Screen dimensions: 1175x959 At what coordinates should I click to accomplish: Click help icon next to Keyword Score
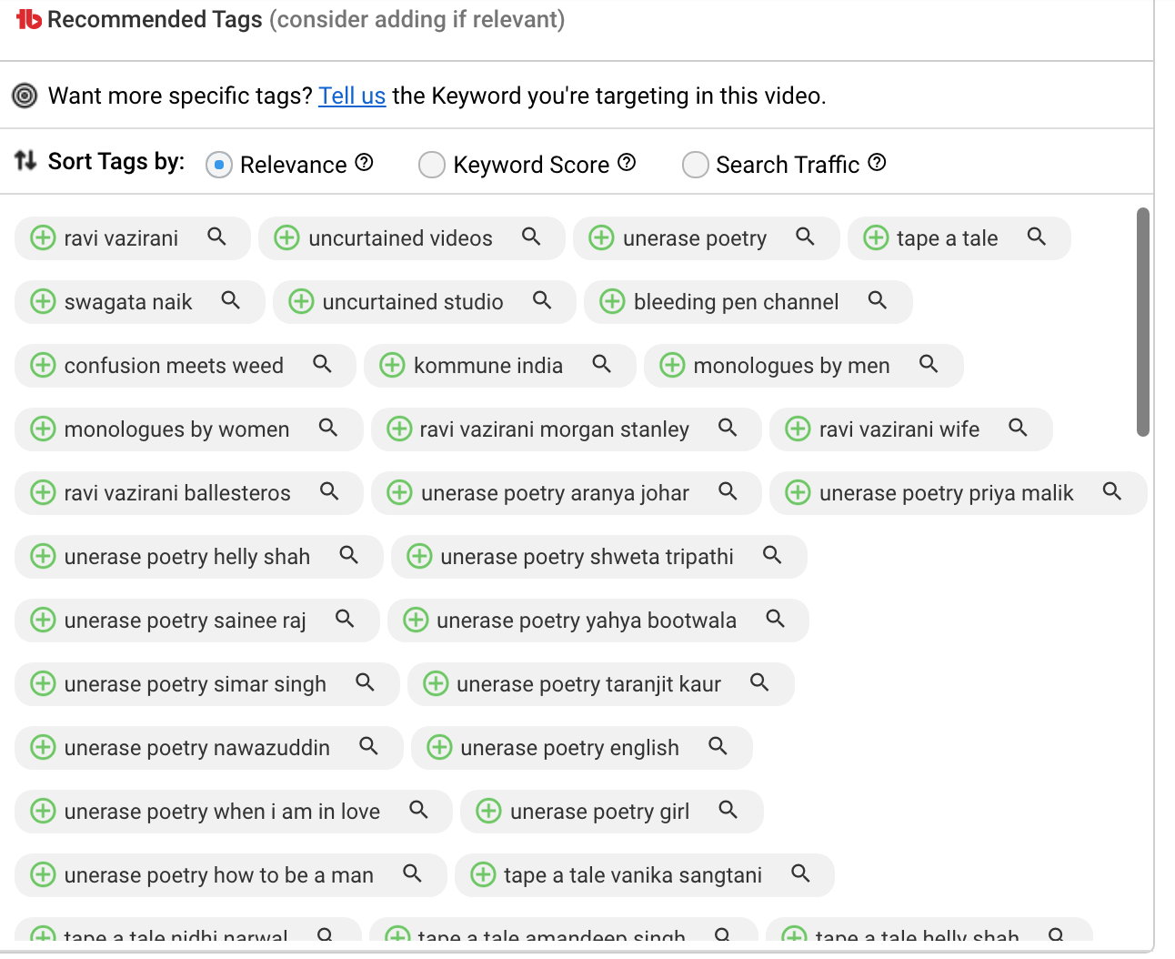(x=627, y=162)
